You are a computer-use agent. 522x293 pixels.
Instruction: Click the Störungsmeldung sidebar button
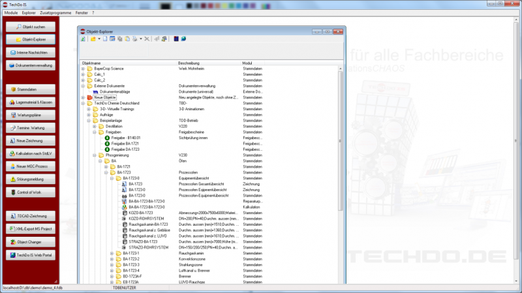point(31,179)
